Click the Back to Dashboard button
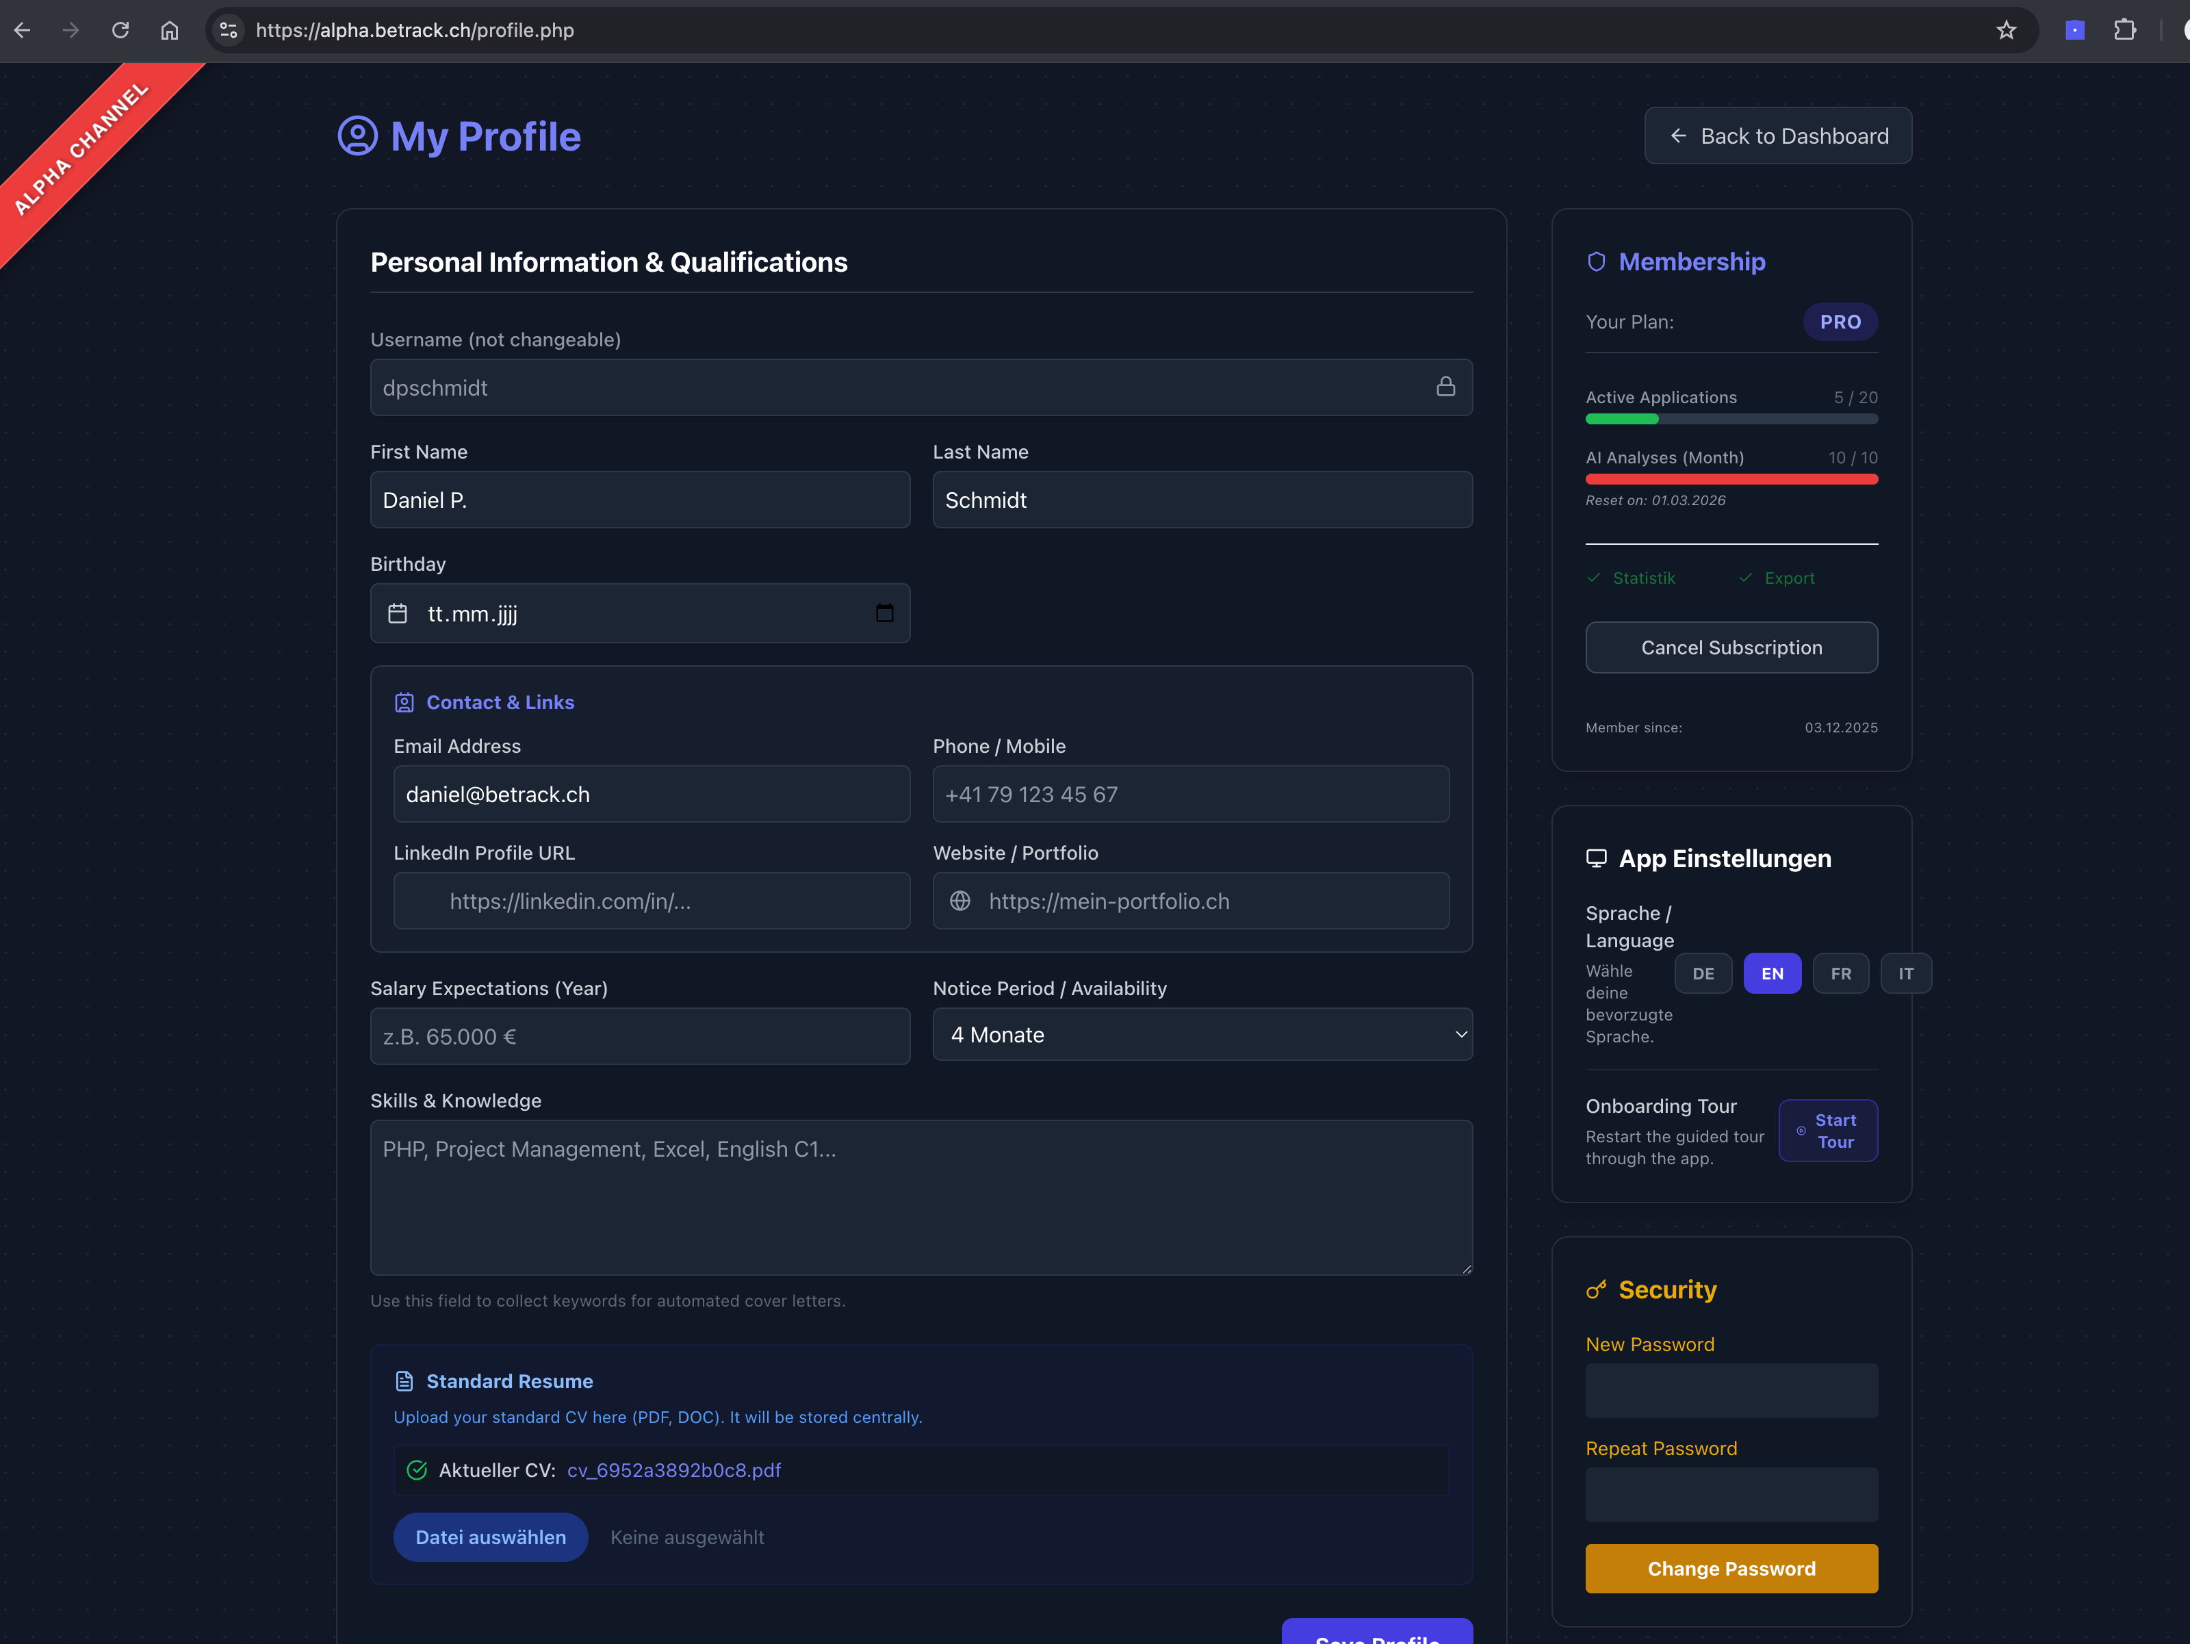 pos(1777,136)
